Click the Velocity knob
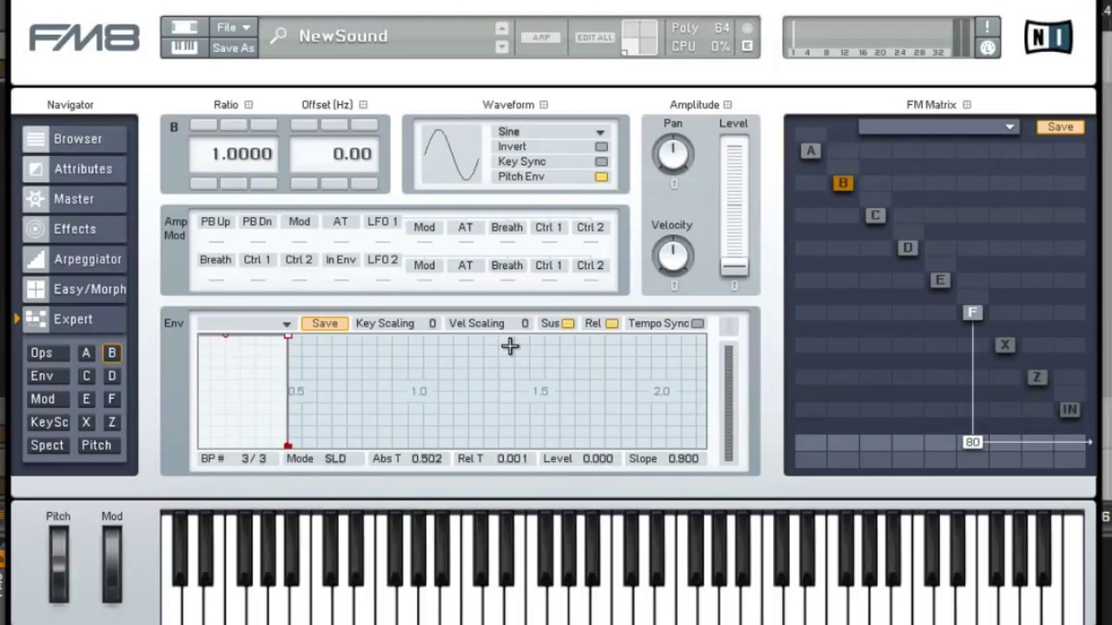The image size is (1112, 625). [673, 255]
